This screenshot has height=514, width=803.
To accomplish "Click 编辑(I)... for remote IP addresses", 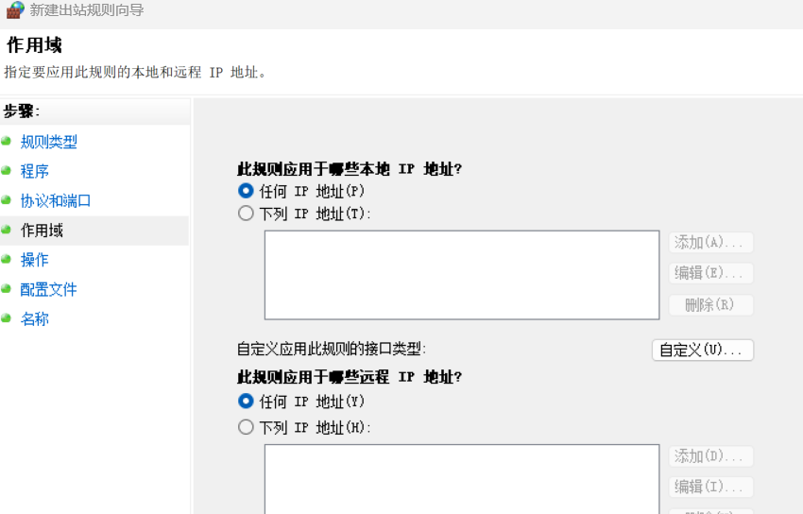I will [710, 487].
